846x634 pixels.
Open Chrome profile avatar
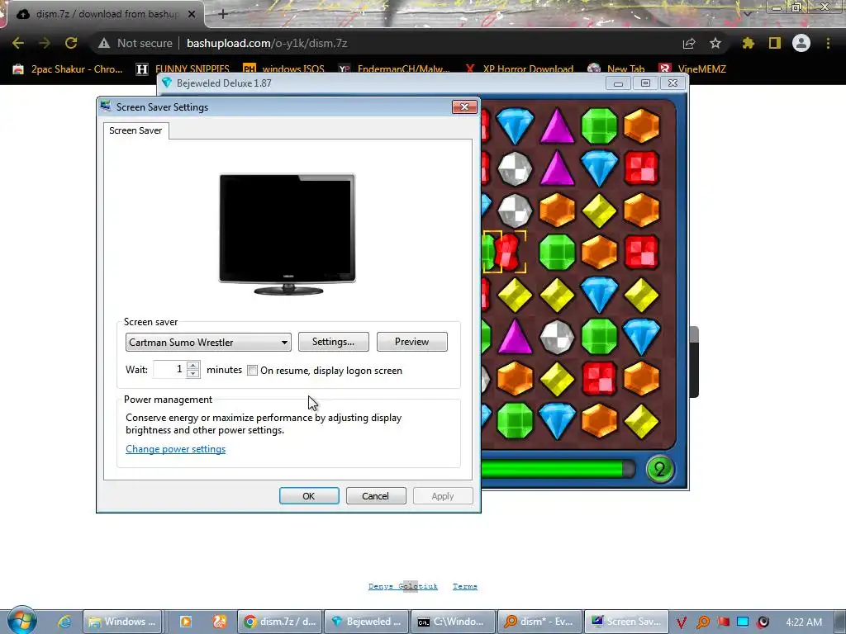801,43
